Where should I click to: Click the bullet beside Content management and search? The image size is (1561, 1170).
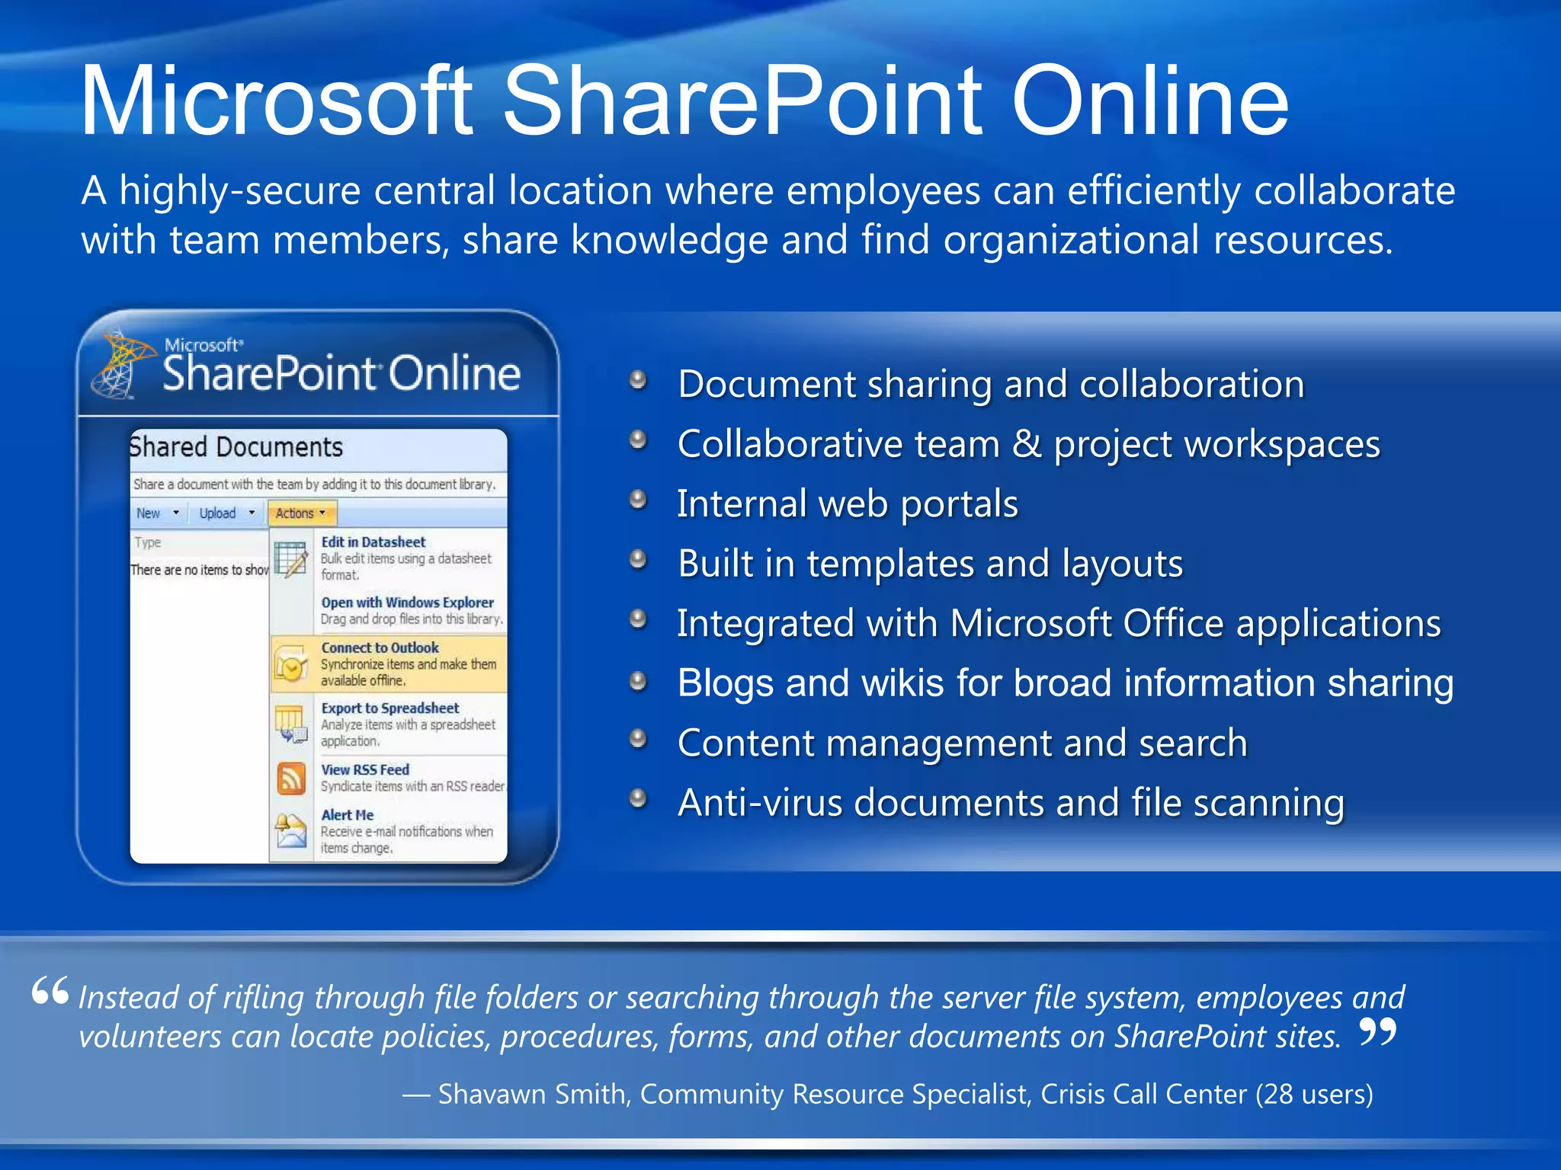point(638,739)
